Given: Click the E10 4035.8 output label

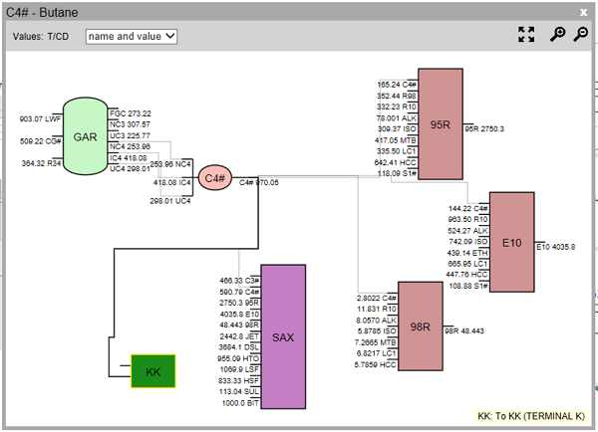Looking at the screenshot, I should pos(556,246).
